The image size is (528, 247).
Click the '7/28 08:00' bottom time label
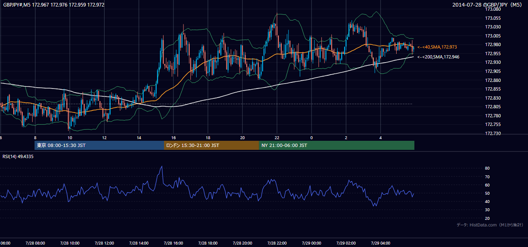35,243
